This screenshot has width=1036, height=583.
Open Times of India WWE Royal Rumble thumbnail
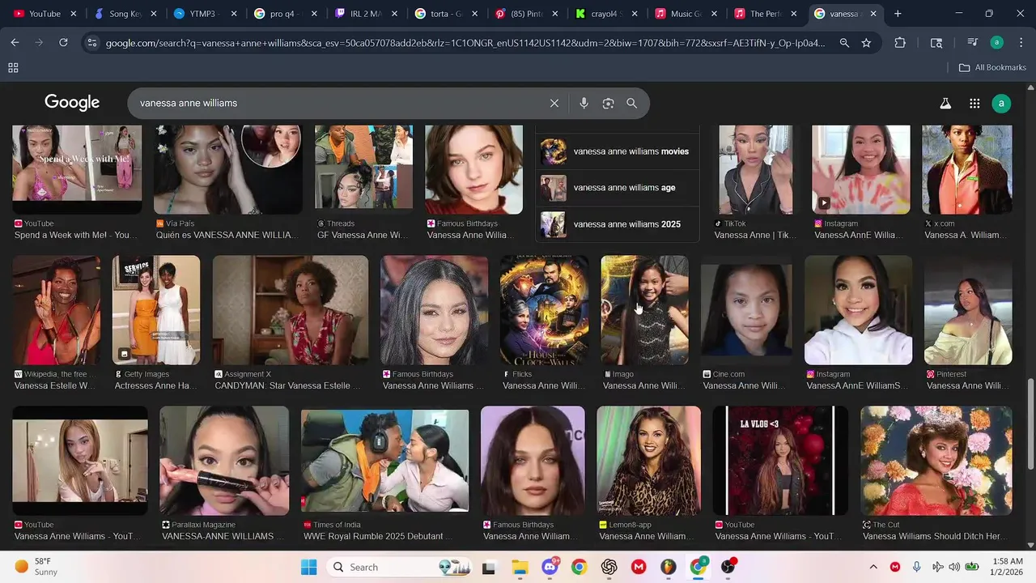coord(384,461)
